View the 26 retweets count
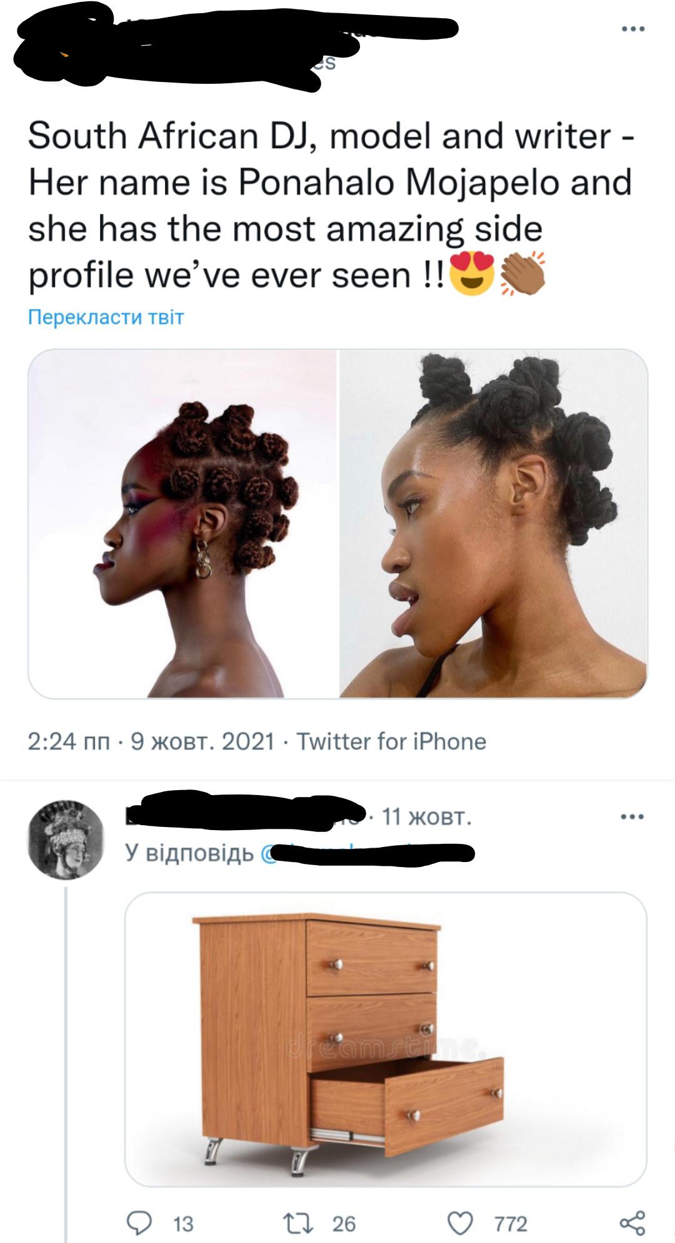 pos(344,1223)
